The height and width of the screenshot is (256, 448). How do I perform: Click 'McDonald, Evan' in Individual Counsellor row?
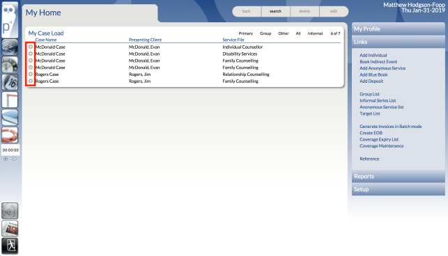tap(144, 47)
